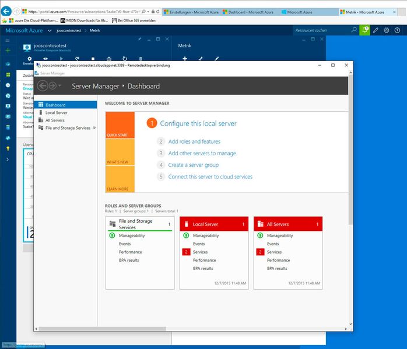
Task: Click green Manageability status icon under Local Server
Action: pyautogui.click(x=186, y=236)
